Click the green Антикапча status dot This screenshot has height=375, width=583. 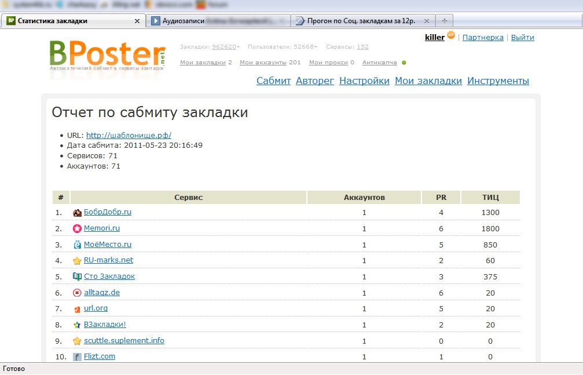404,63
